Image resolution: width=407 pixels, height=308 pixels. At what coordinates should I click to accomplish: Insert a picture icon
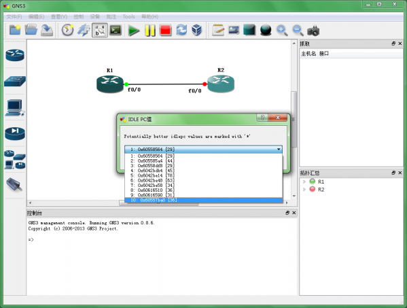click(x=234, y=30)
